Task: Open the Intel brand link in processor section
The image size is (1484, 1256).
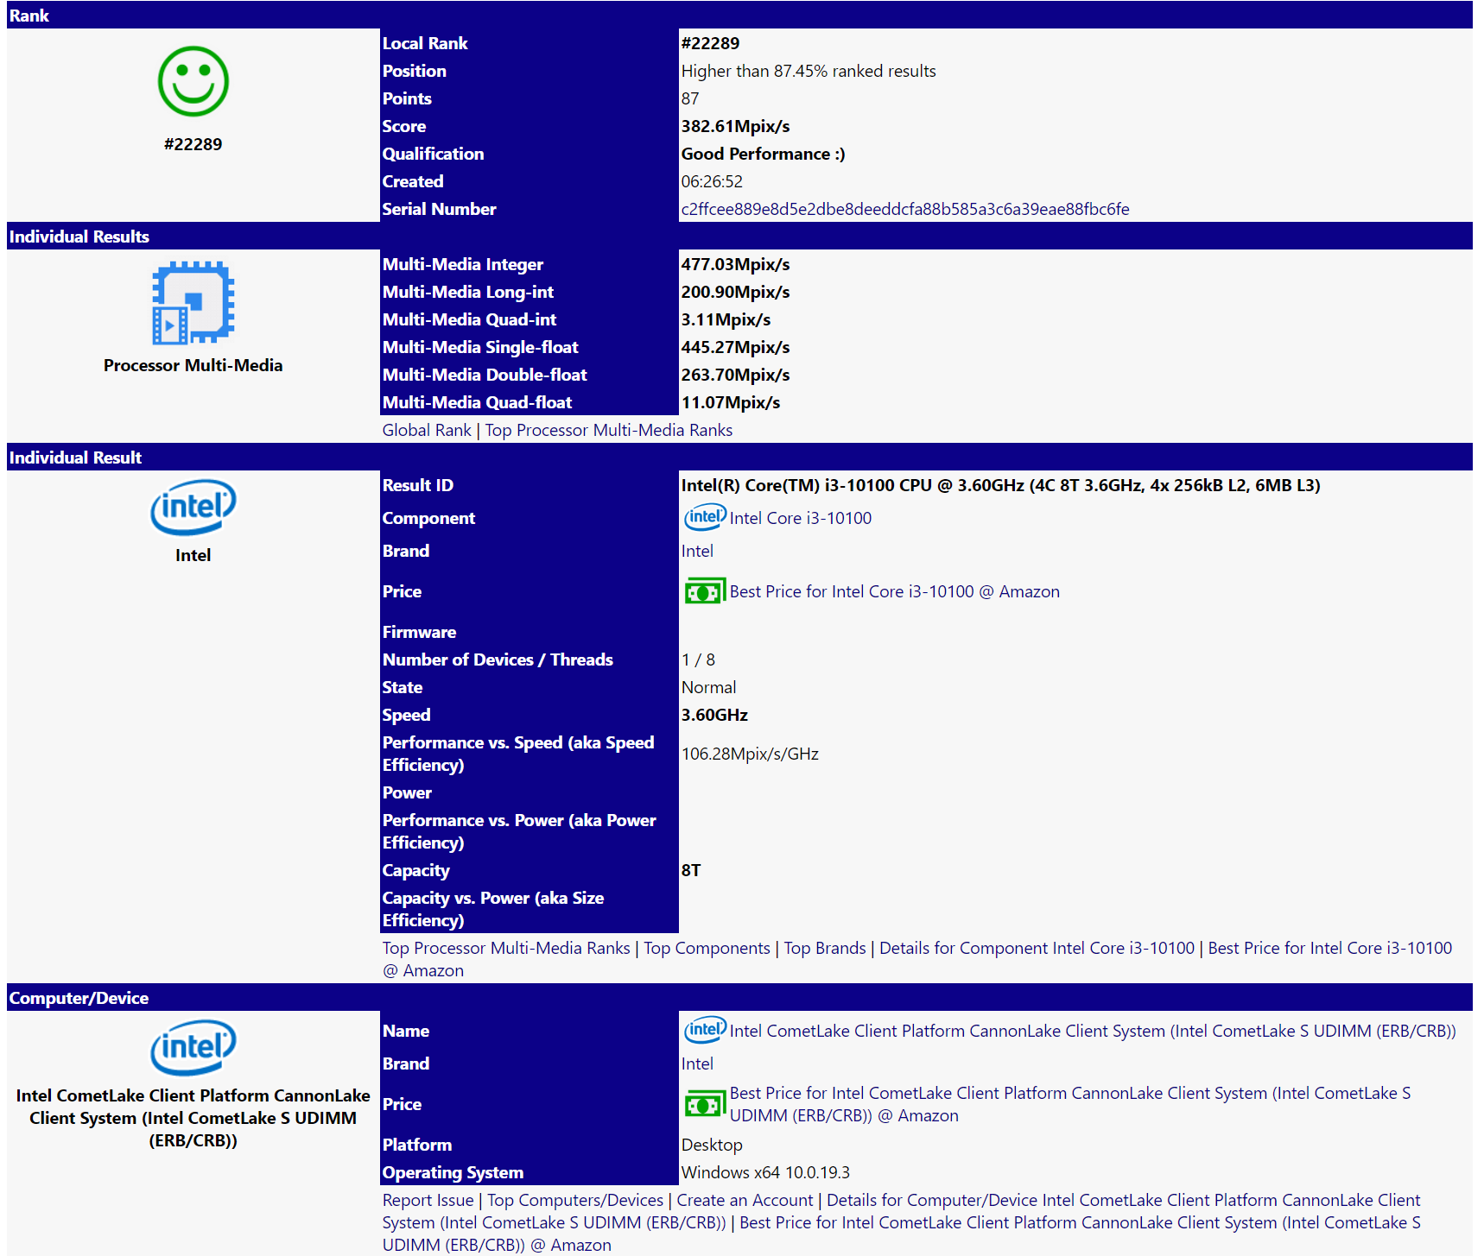Action: [697, 551]
